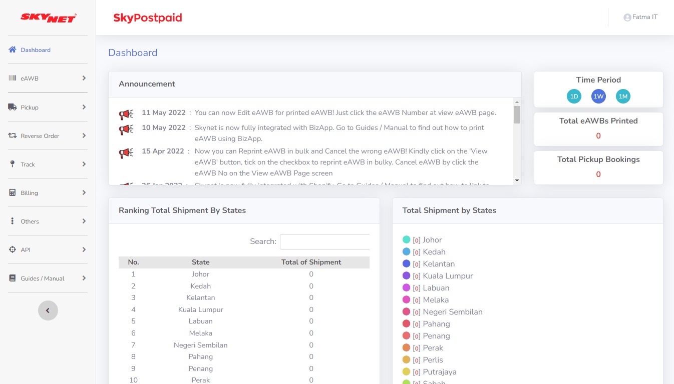Click the Guides / Manual book icon

[13, 278]
